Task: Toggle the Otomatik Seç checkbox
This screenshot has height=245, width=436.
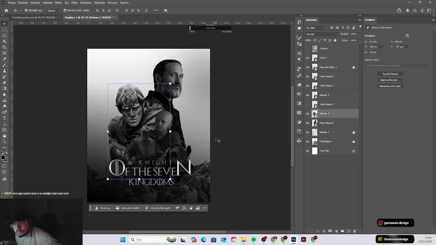Action: coord(26,11)
